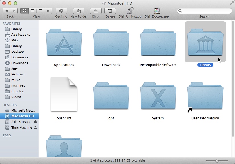Launch Disk Doctor.app from toolbar

coord(157,11)
